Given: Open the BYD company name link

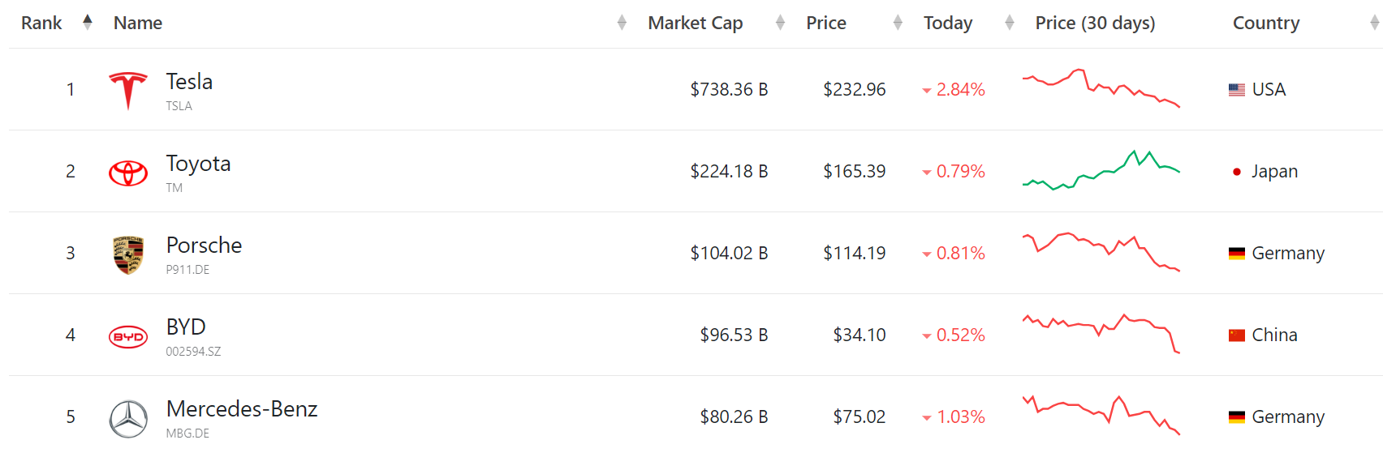Looking at the screenshot, I should (x=186, y=327).
